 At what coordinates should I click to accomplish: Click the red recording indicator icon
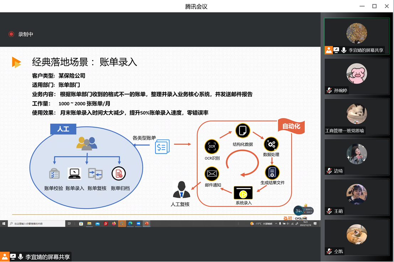pos(11,34)
